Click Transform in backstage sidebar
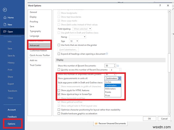The image size is (174, 130). pyautogui.click(x=12, y=91)
